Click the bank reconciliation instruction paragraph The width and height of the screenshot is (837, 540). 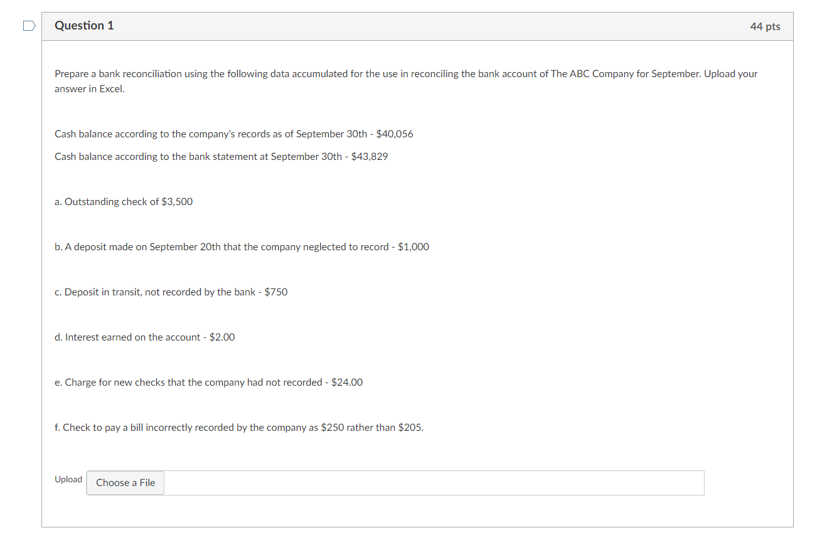(406, 81)
